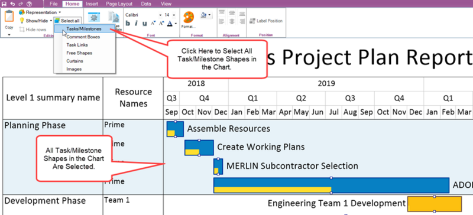Switch to the View tab

coord(166,4)
